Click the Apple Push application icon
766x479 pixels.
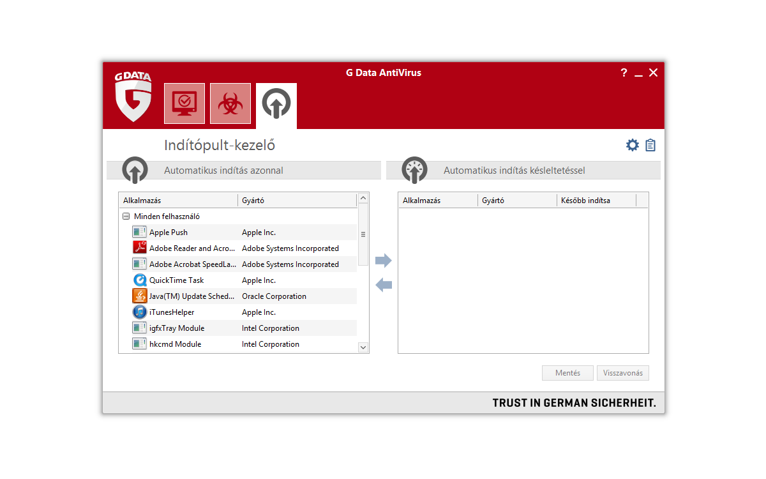point(140,232)
